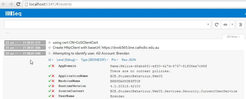The image size is (246, 99).
Task: Reload the page with browser refresh icon
Action: (x=18, y=4)
